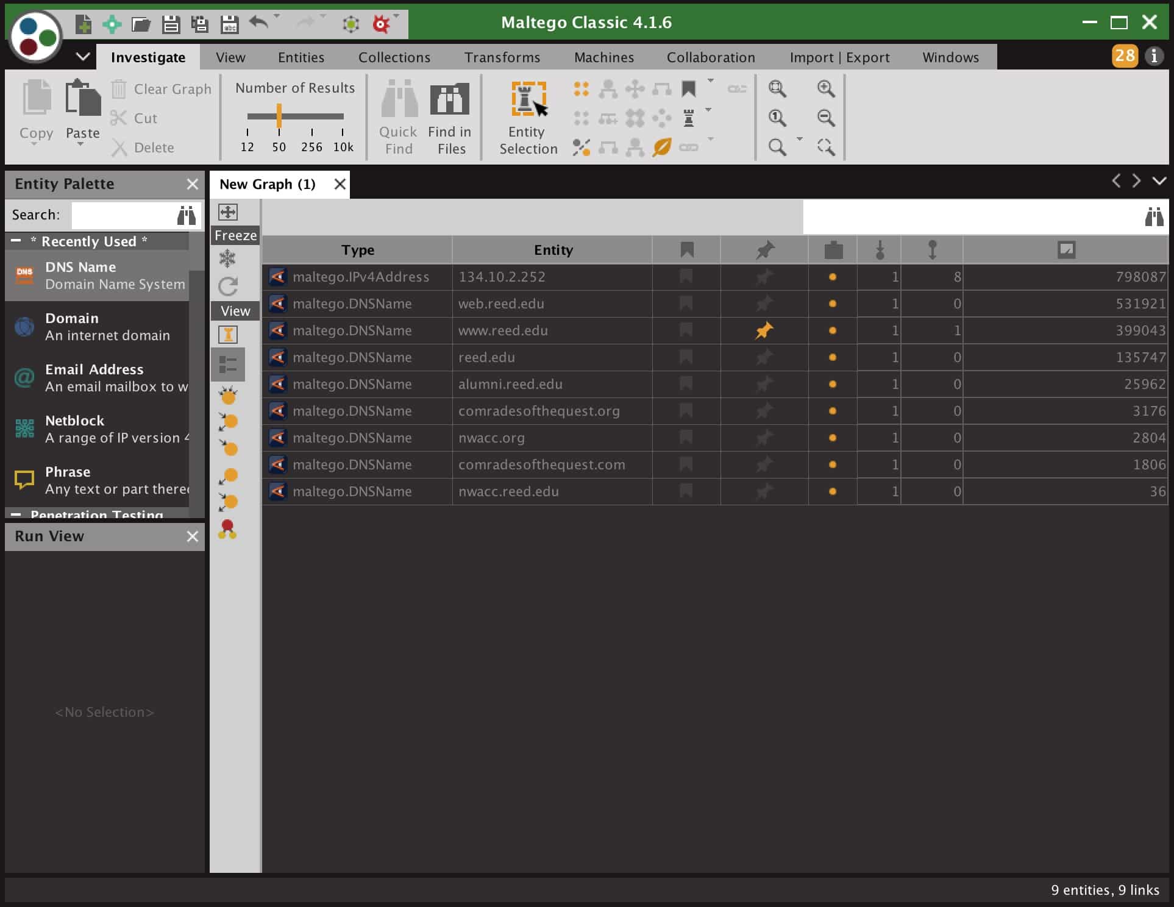Click the open folder icon
This screenshot has height=907, width=1174.
tap(141, 24)
